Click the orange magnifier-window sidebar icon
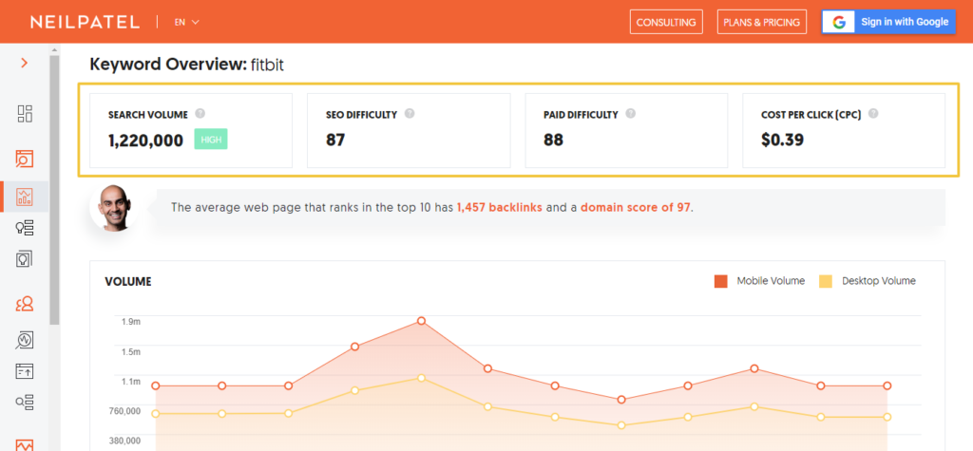Screen dimensions: 973x451 tap(25, 160)
